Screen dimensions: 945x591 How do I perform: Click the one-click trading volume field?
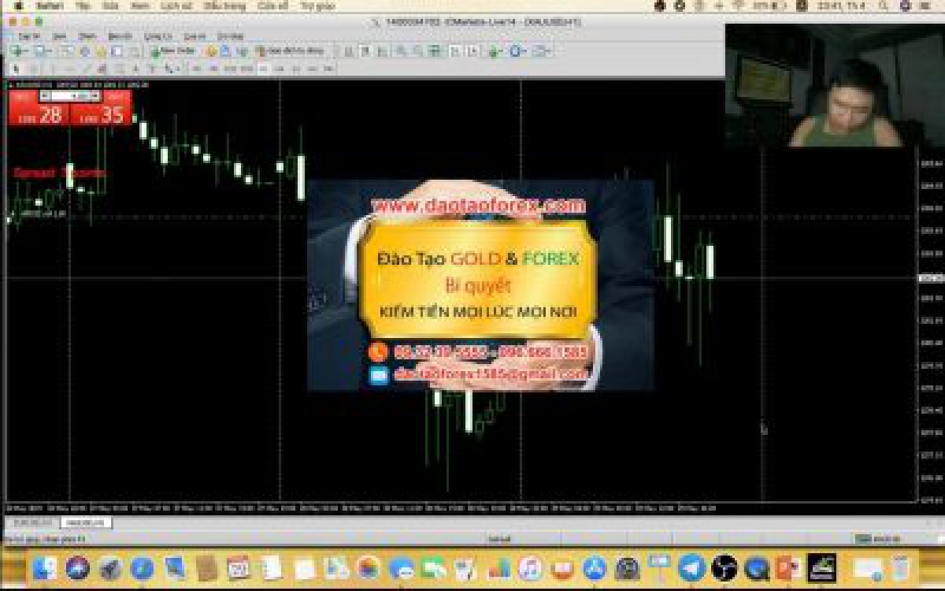pyautogui.click(x=70, y=96)
